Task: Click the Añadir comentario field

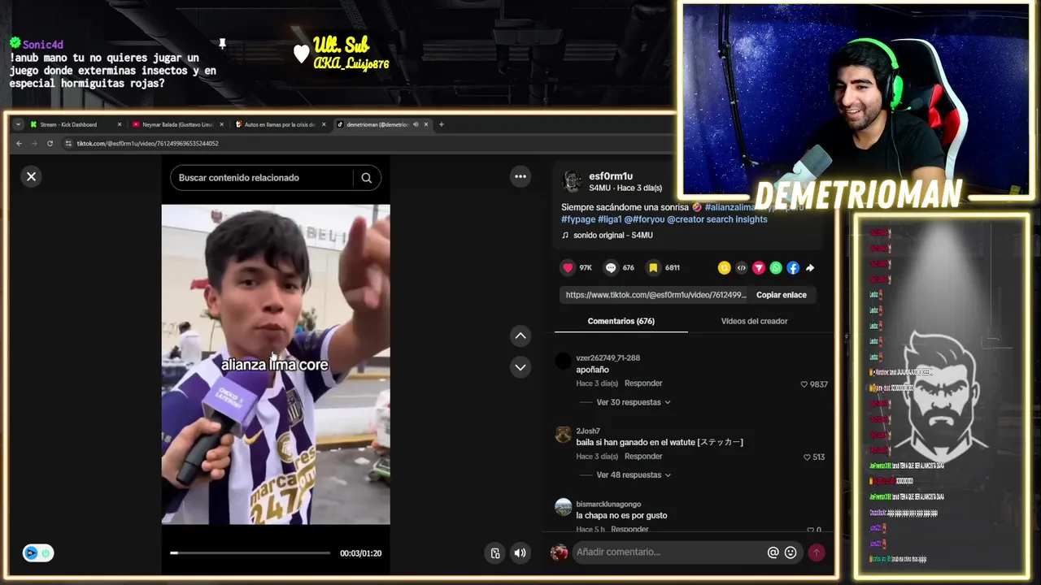Action: point(669,552)
